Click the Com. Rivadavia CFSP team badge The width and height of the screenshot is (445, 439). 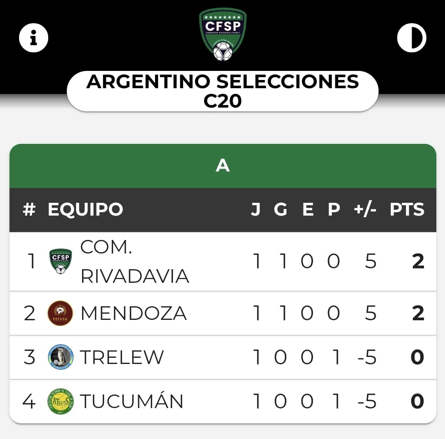61,261
